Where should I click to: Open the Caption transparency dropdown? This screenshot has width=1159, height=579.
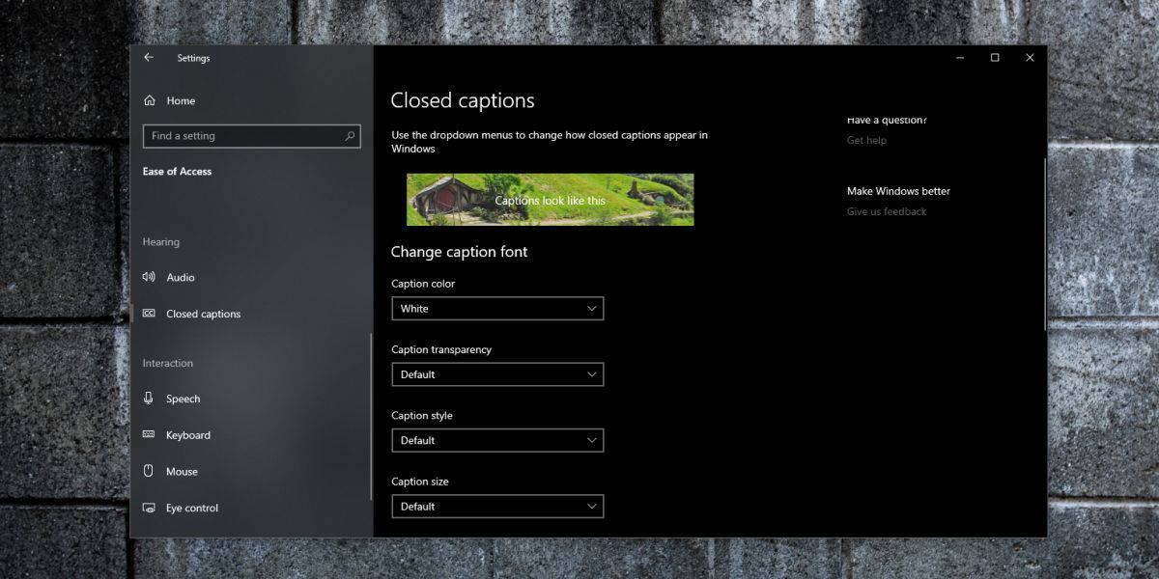tap(497, 374)
